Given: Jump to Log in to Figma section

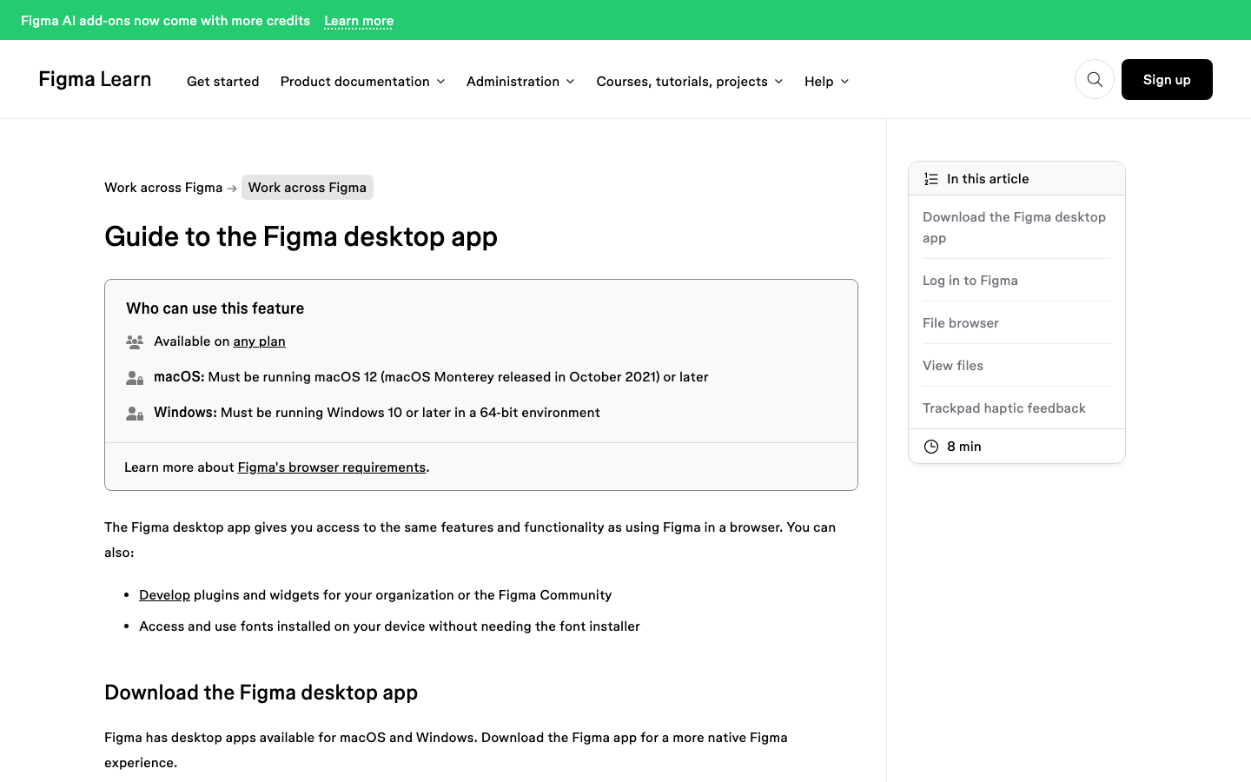Looking at the screenshot, I should [x=970, y=281].
